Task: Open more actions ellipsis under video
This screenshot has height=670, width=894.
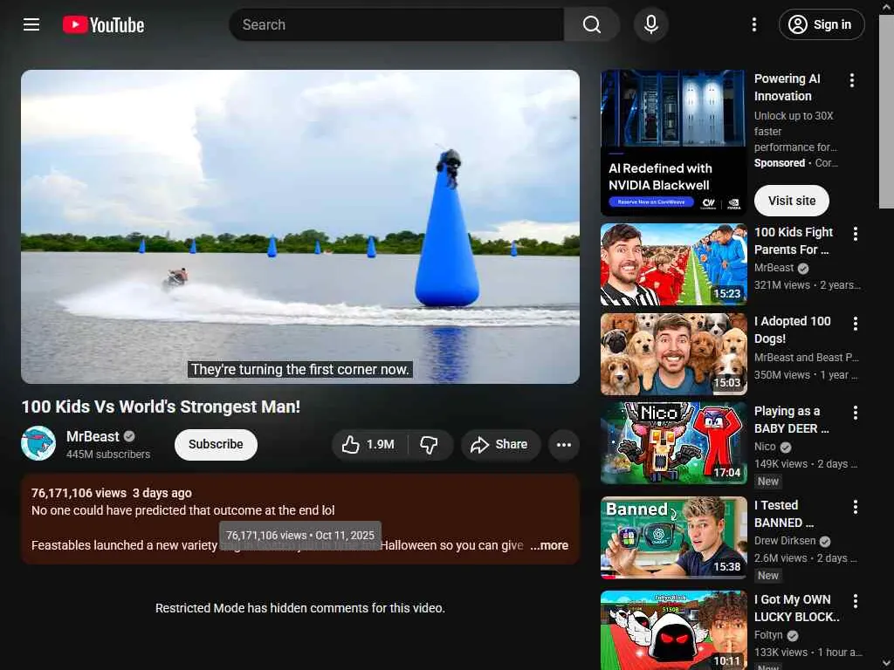Action: (564, 444)
